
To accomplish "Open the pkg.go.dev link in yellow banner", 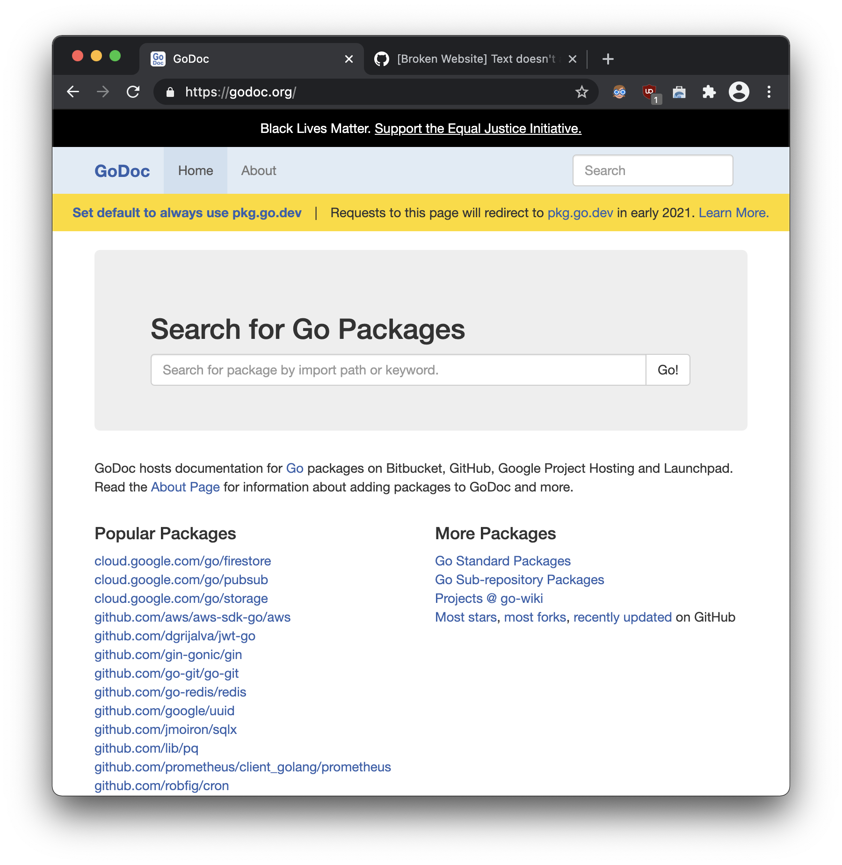I will coord(580,213).
